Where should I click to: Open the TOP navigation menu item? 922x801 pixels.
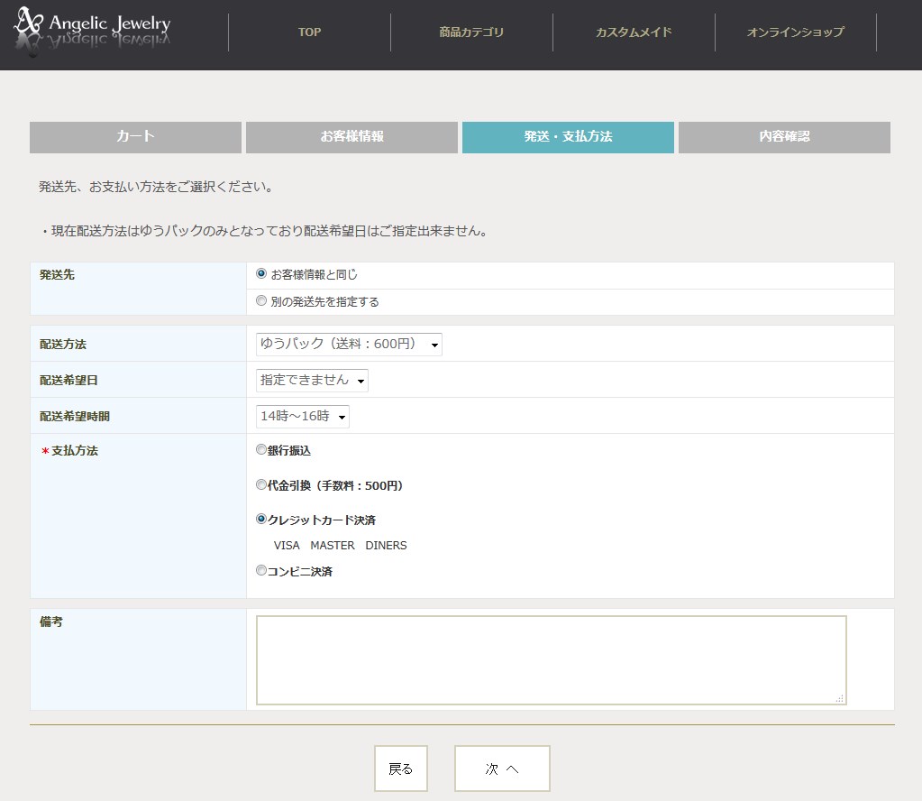[309, 32]
